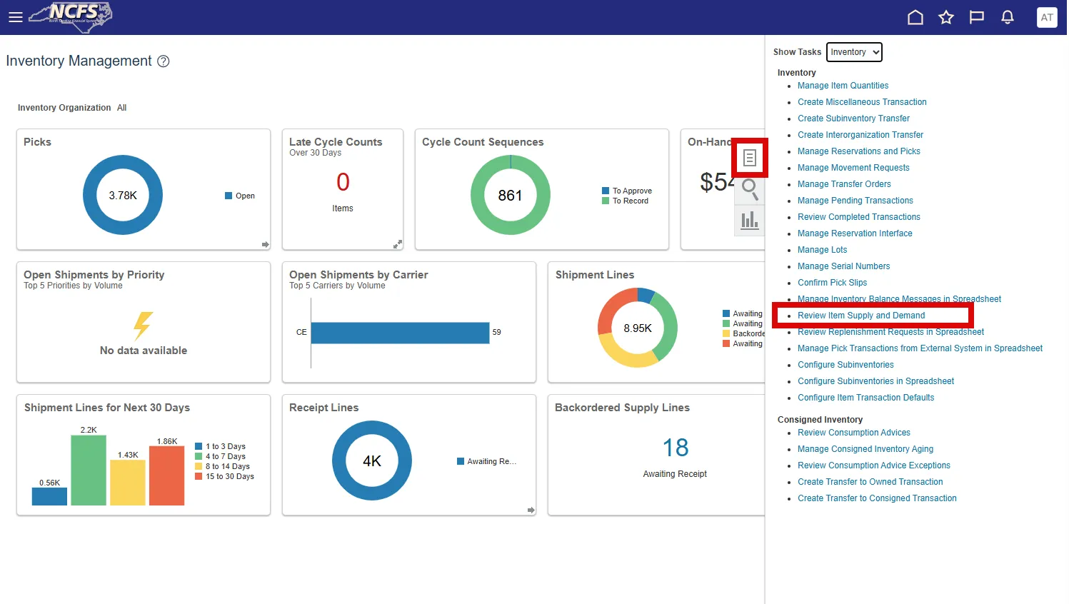Open the Notifications bell
Screen dimensions: 1069x604
pos(1007,17)
